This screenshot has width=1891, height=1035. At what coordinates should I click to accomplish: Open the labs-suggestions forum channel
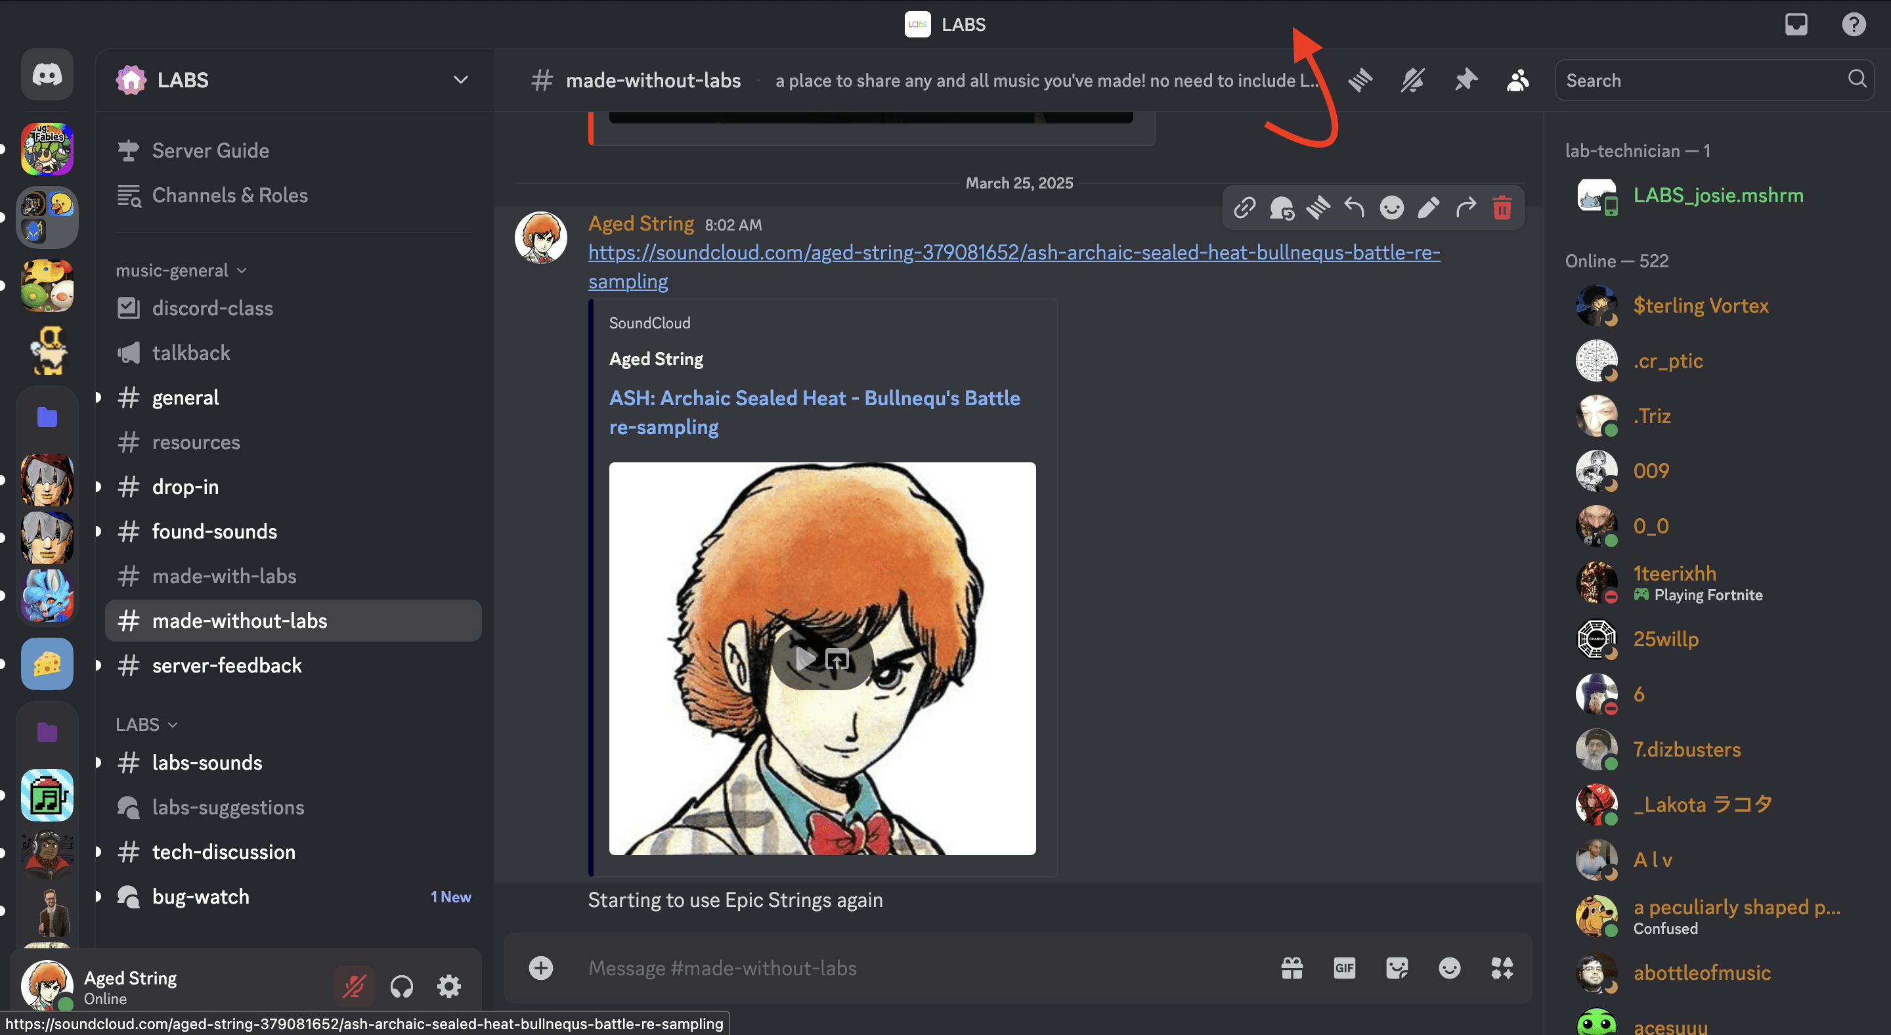[x=293, y=808]
